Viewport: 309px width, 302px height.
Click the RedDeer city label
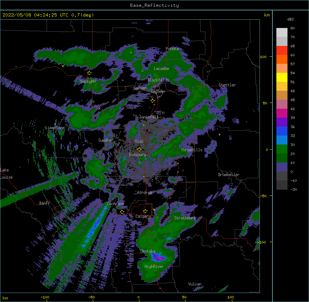[x=158, y=91]
